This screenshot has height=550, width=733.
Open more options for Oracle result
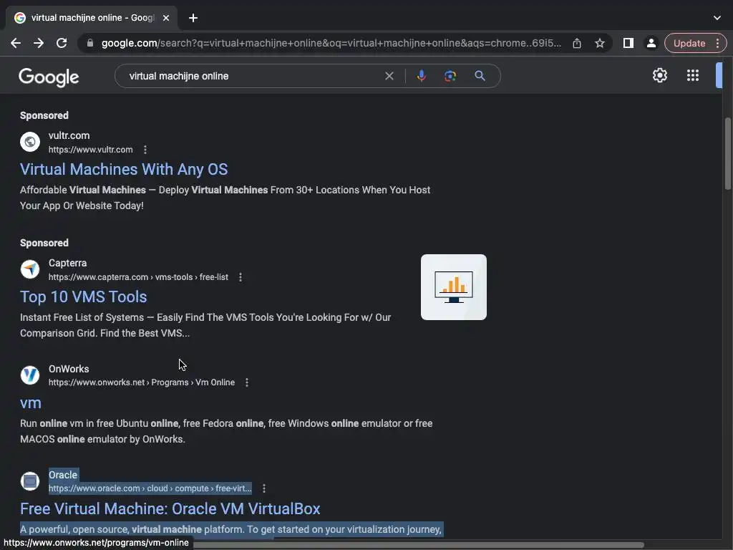263,488
